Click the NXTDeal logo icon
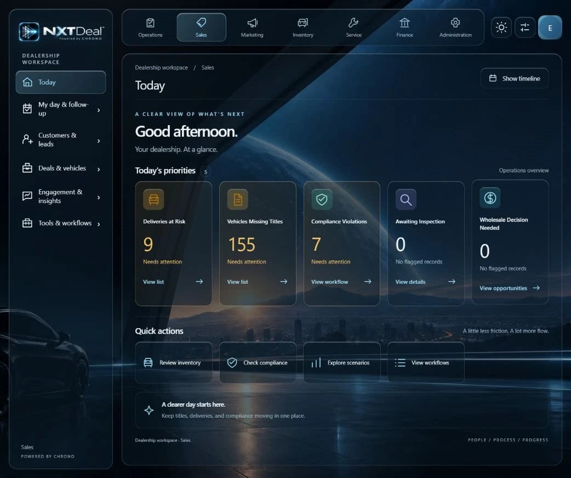This screenshot has width=571, height=478. 28,32
